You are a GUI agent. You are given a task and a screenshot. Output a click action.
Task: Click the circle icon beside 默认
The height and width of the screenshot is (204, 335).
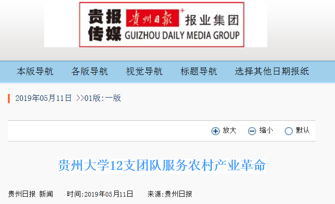click(x=289, y=131)
